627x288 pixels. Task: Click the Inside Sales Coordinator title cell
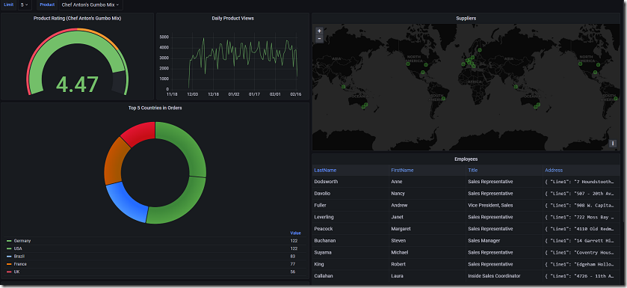504,276
